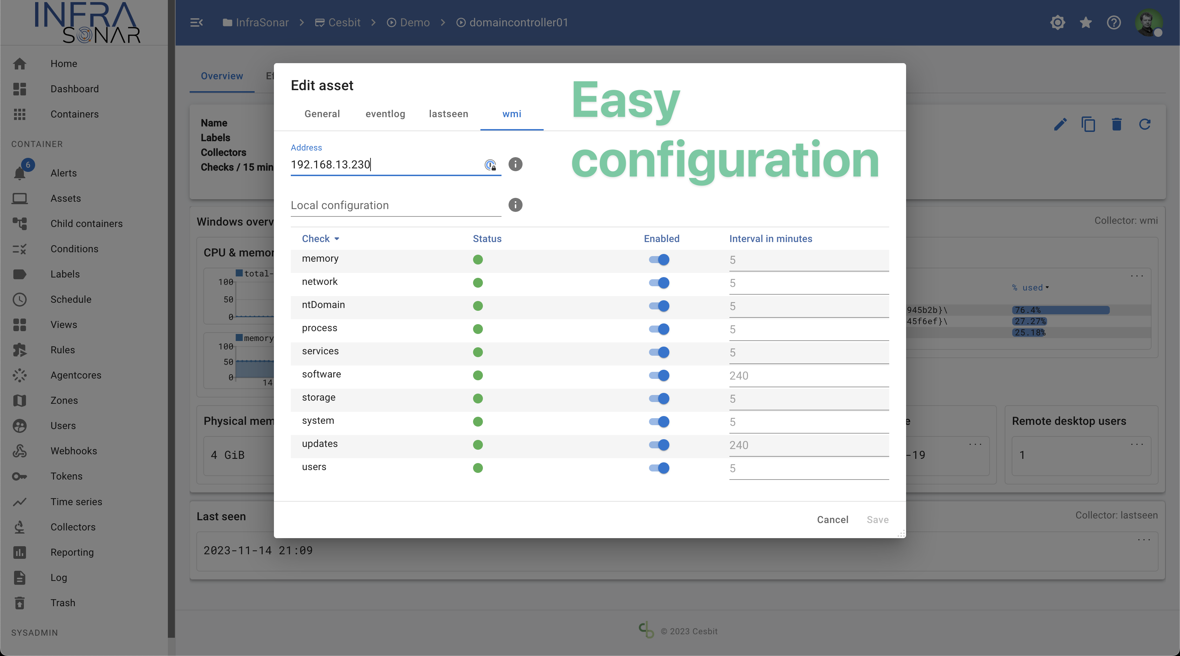Click the favorites star icon

pyautogui.click(x=1086, y=22)
